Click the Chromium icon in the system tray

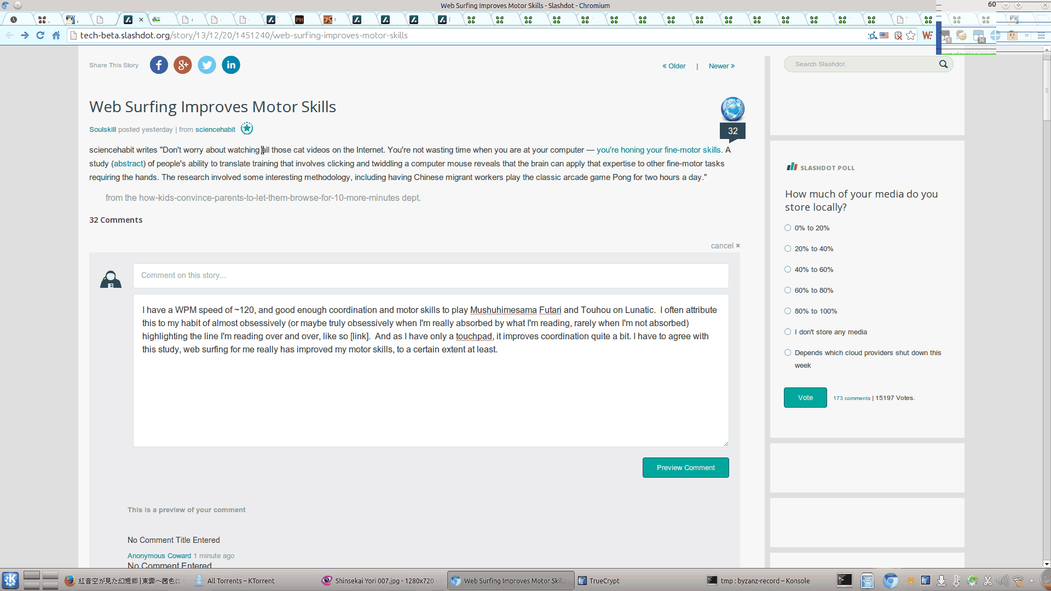pyautogui.click(x=891, y=581)
